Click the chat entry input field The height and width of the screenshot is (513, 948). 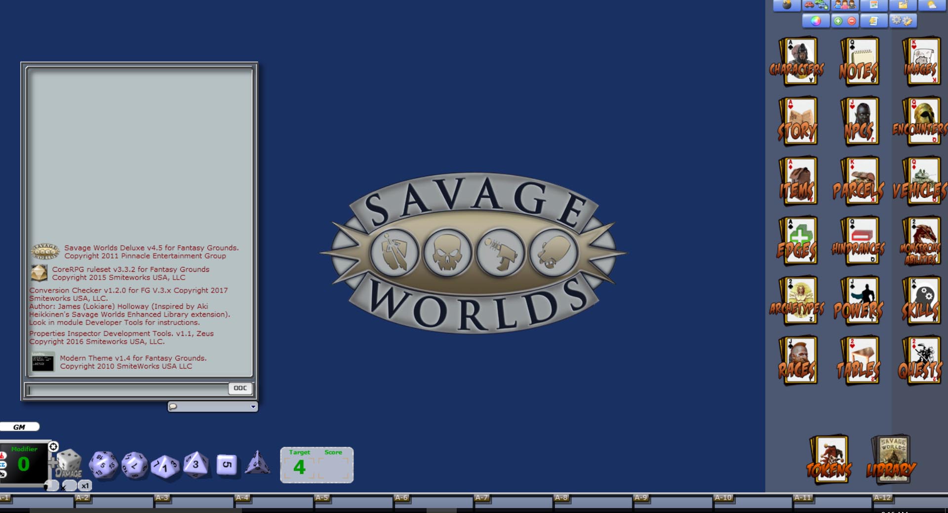pyautogui.click(x=126, y=390)
